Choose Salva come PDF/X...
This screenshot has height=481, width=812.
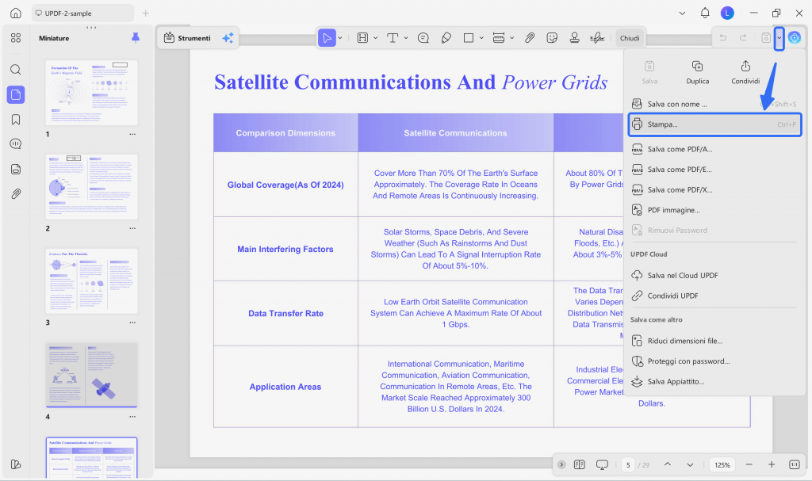tap(714, 190)
